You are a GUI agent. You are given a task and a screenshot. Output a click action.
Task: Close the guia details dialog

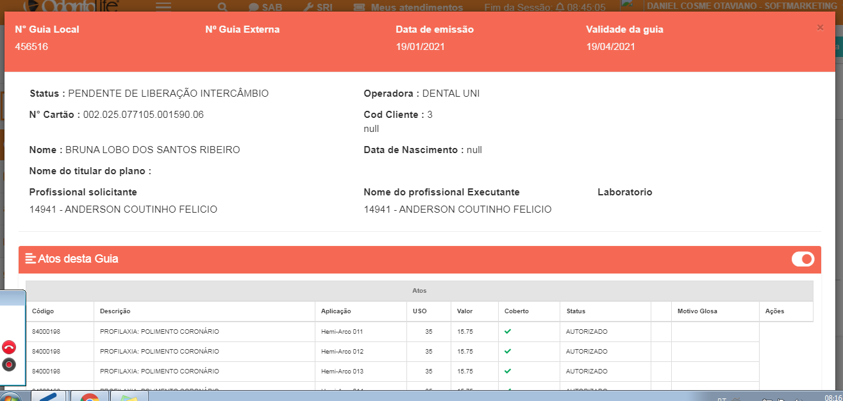pos(820,28)
